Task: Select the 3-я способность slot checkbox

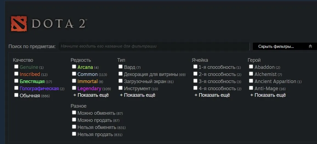Action: coord(195,81)
